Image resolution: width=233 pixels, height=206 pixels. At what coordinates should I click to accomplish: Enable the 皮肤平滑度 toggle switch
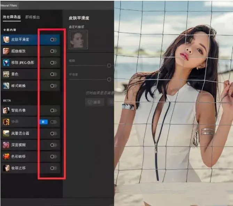[x=53, y=40]
